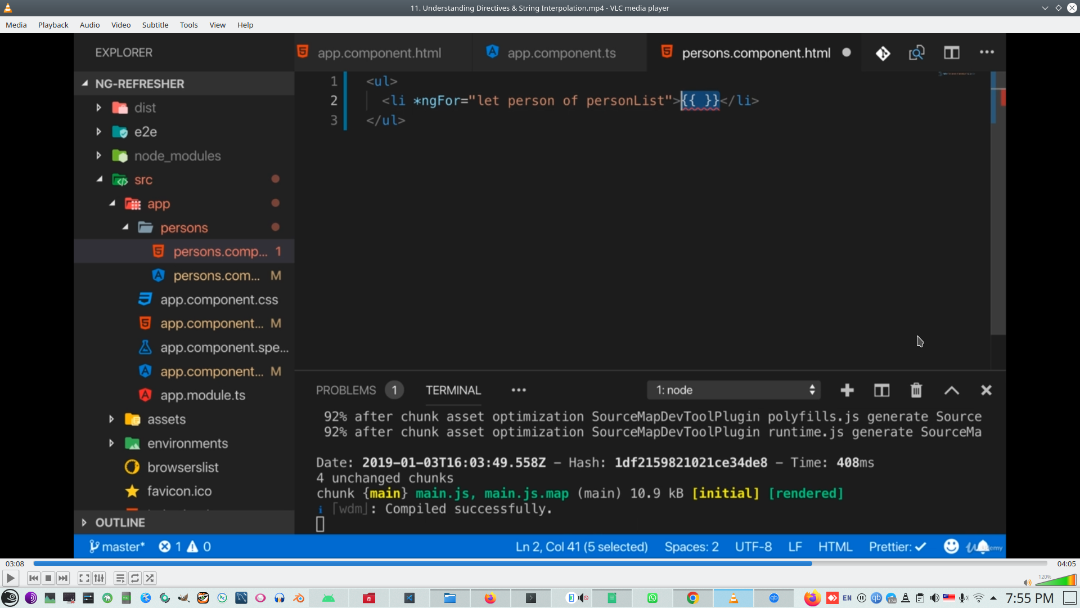
Task: Open search in the editor toolbar
Action: click(916, 52)
